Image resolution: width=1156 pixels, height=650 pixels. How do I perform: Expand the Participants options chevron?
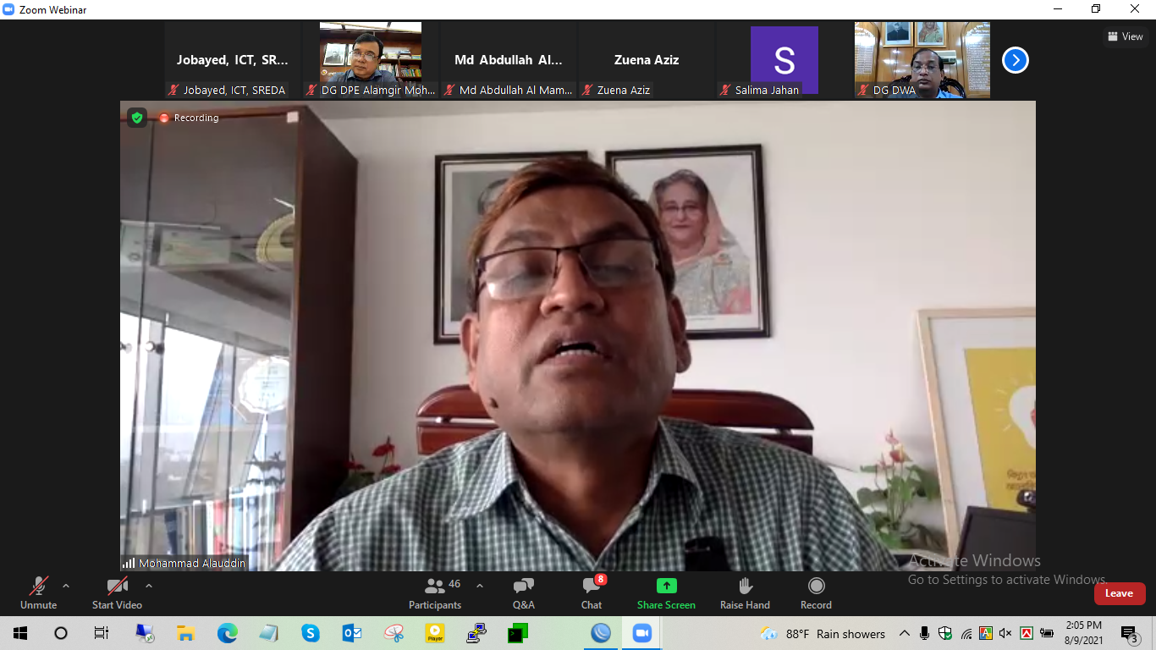[x=480, y=586]
